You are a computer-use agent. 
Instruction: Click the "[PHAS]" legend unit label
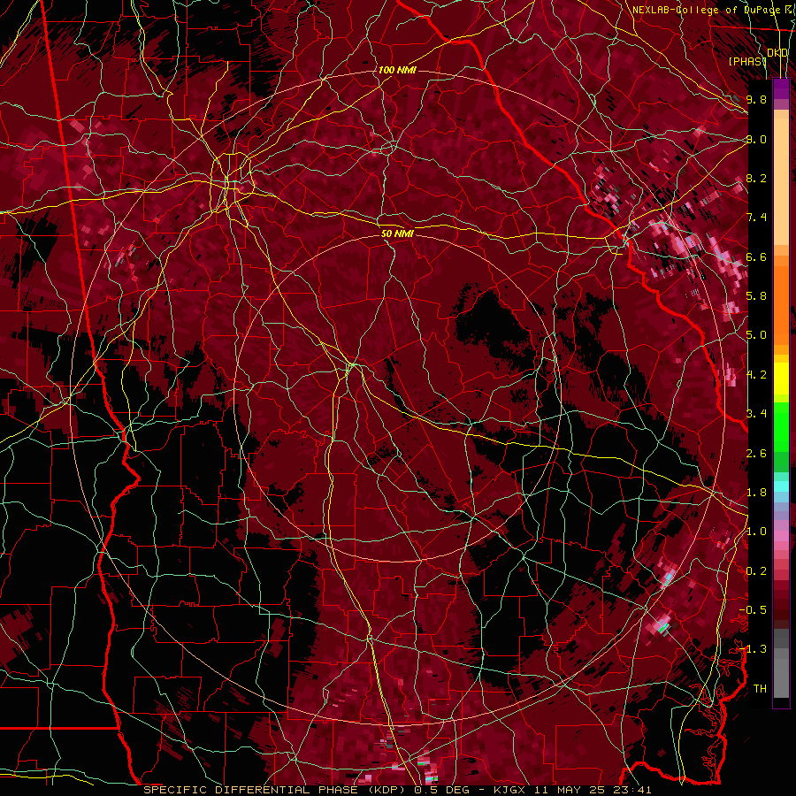tap(747, 62)
